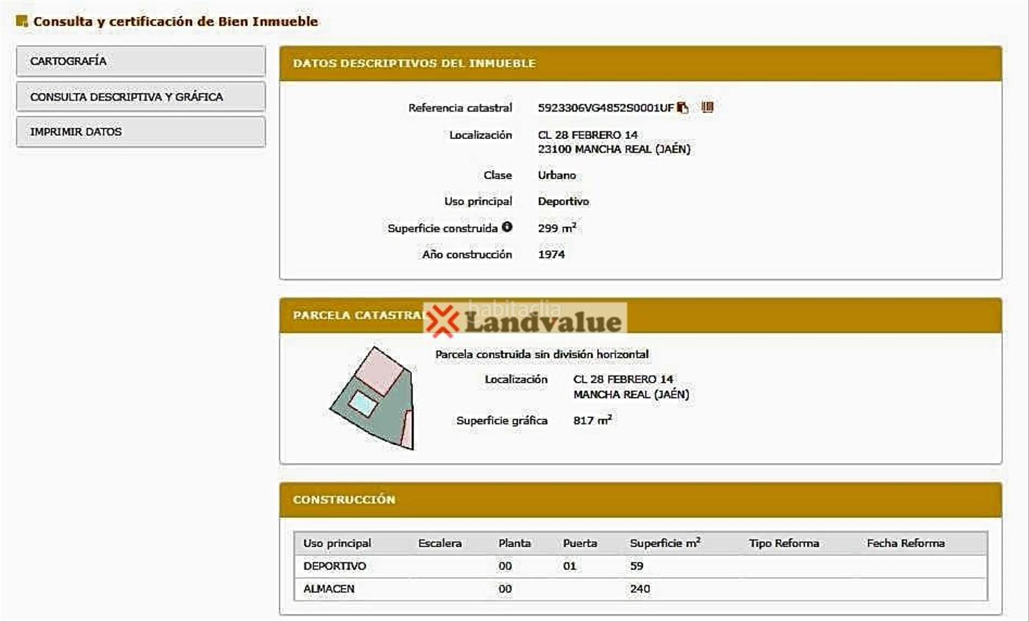Click the Landvalue X logo icon
Image resolution: width=1029 pixels, height=622 pixels.
click(x=442, y=322)
